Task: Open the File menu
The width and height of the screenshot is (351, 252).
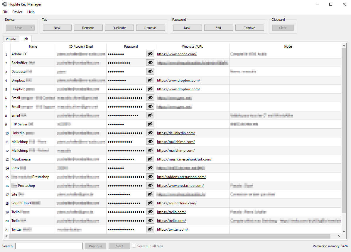Action: [x=5, y=12]
